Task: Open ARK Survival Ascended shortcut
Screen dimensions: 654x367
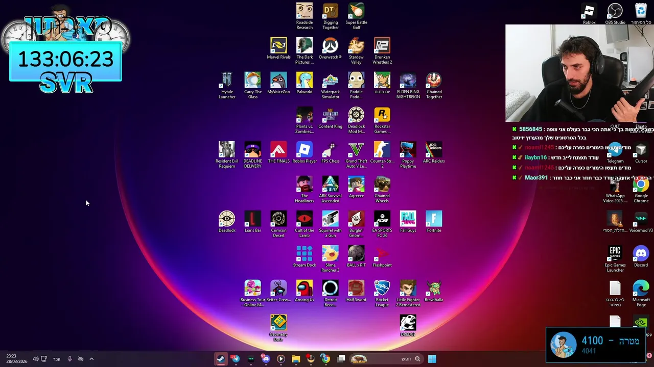Action: coord(331,190)
